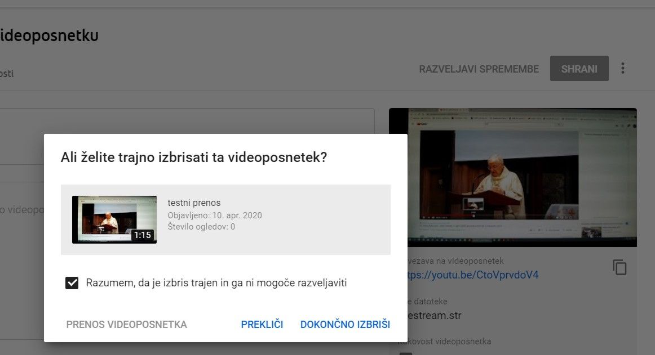This screenshot has height=355, width=655.
Task: Click the "Kakovost videoposnetka" section label
Action: coord(445,341)
